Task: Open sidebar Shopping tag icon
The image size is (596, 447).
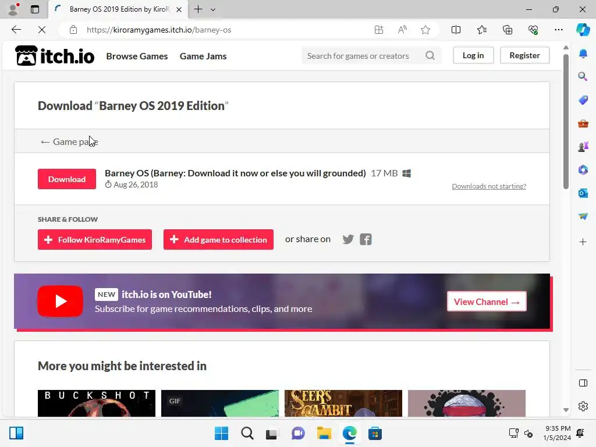Action: click(x=583, y=100)
